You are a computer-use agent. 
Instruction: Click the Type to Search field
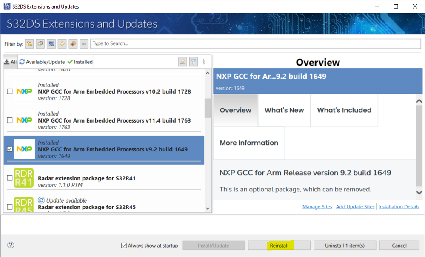[x=255, y=43]
